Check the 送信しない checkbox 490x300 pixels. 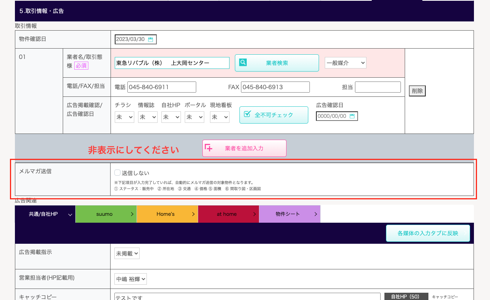(117, 173)
